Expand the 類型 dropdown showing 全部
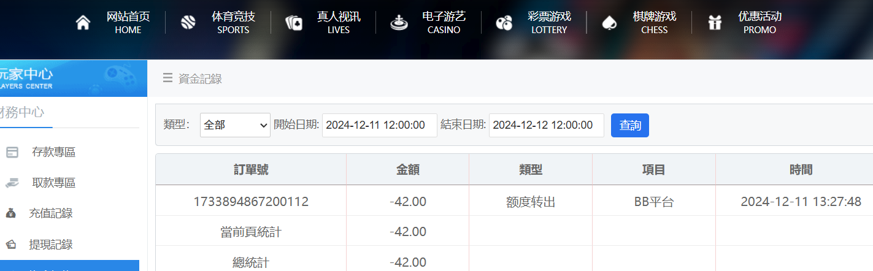The width and height of the screenshot is (873, 271). 235,125
